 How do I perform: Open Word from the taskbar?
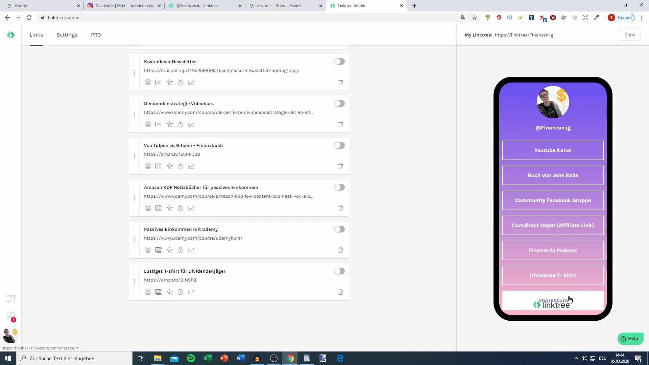point(240,358)
